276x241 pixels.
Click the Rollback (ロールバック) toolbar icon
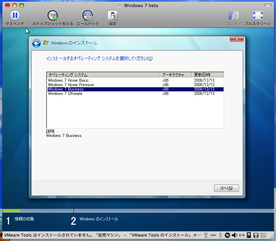(88, 16)
